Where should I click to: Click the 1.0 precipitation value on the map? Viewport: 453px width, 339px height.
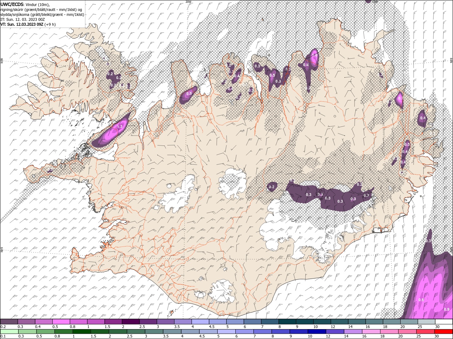coord(314,55)
